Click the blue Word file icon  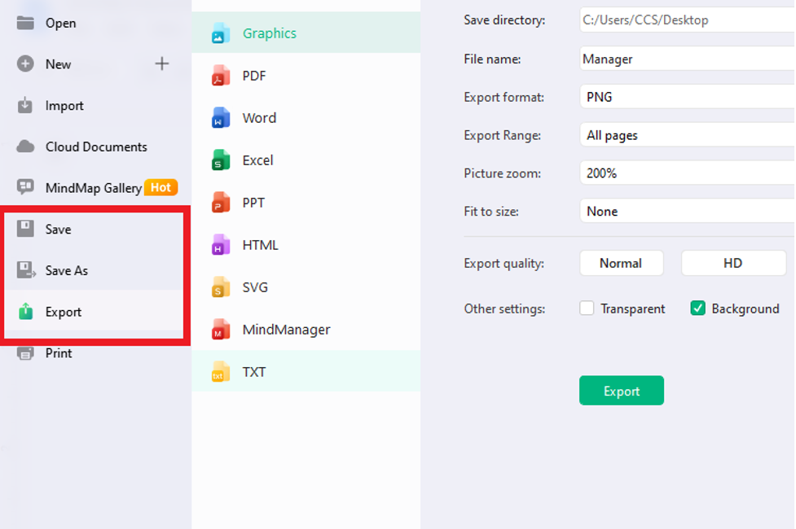[x=220, y=118]
